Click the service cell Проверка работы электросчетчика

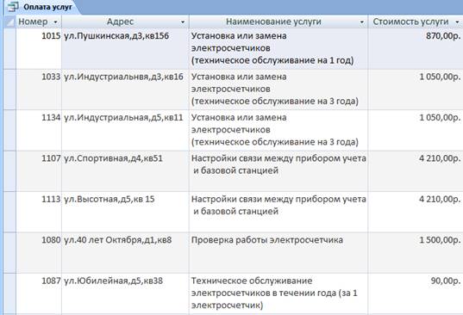coord(278,252)
